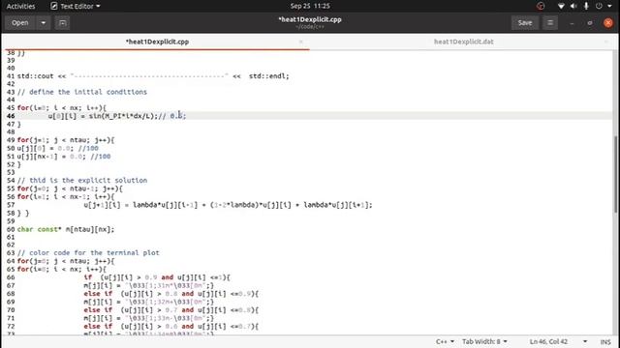Click the comment 'define the initial conditions'
The height and width of the screenshot is (348, 620).
[x=81, y=92]
